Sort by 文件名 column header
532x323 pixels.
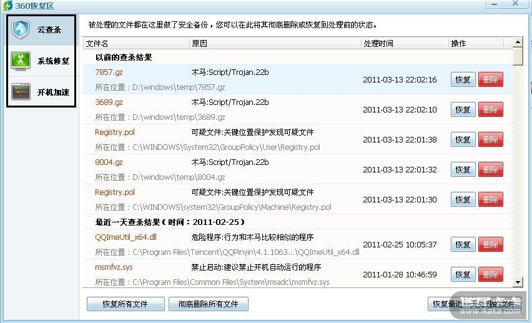coord(136,44)
